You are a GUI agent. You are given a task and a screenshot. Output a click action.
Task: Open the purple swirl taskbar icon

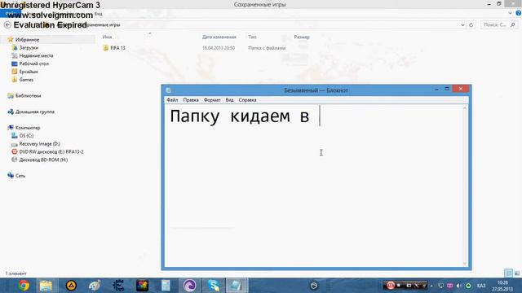point(190,286)
